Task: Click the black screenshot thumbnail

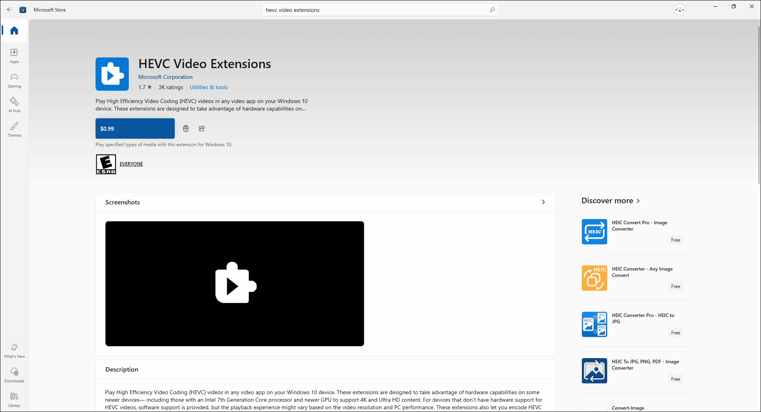Action: click(234, 283)
